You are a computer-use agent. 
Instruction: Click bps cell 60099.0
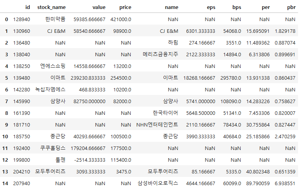[x=232, y=184]
